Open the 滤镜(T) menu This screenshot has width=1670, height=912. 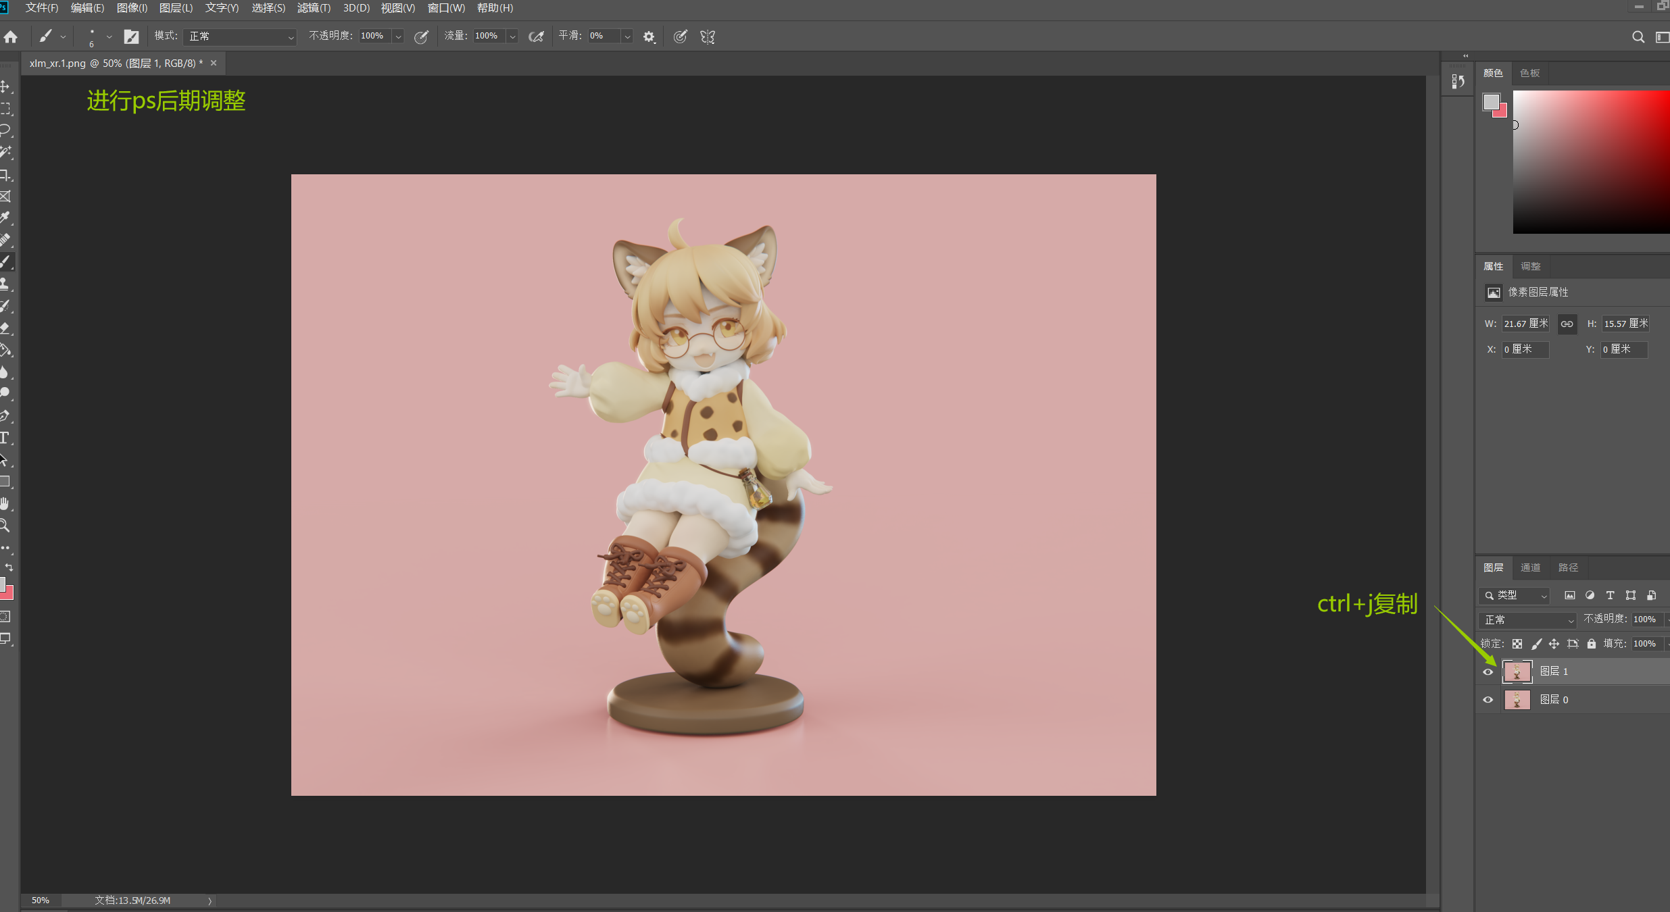click(314, 8)
